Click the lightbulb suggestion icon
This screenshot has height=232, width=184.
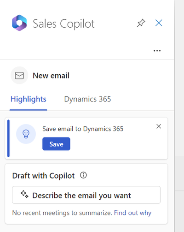point(26,134)
